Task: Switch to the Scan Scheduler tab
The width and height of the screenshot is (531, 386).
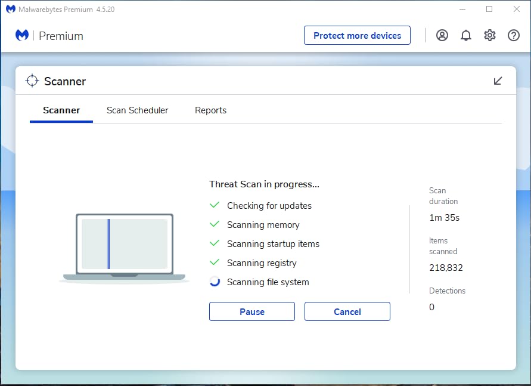Action: tap(137, 110)
